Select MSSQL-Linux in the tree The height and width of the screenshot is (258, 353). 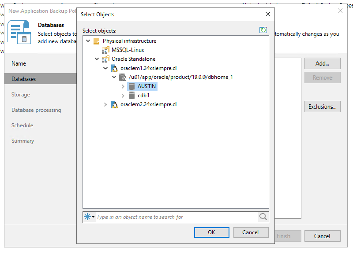pos(128,50)
